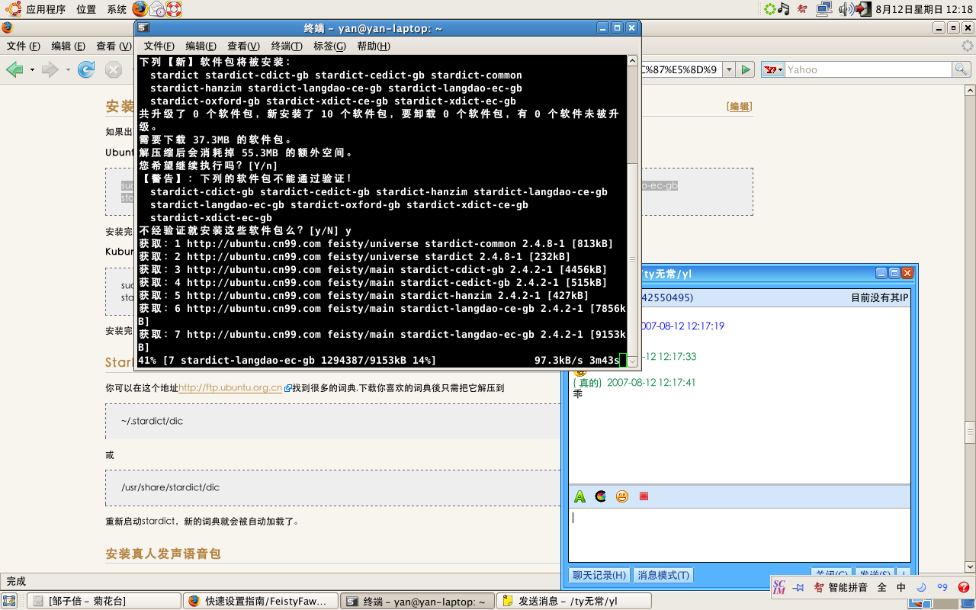The image size is (976, 610).
Task: Toggle the punctuation mode icon in SCIM
Action: coord(942,587)
